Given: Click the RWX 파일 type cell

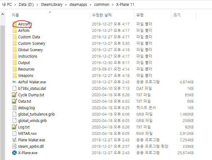Looking at the screenshot, I should (144, 133).
